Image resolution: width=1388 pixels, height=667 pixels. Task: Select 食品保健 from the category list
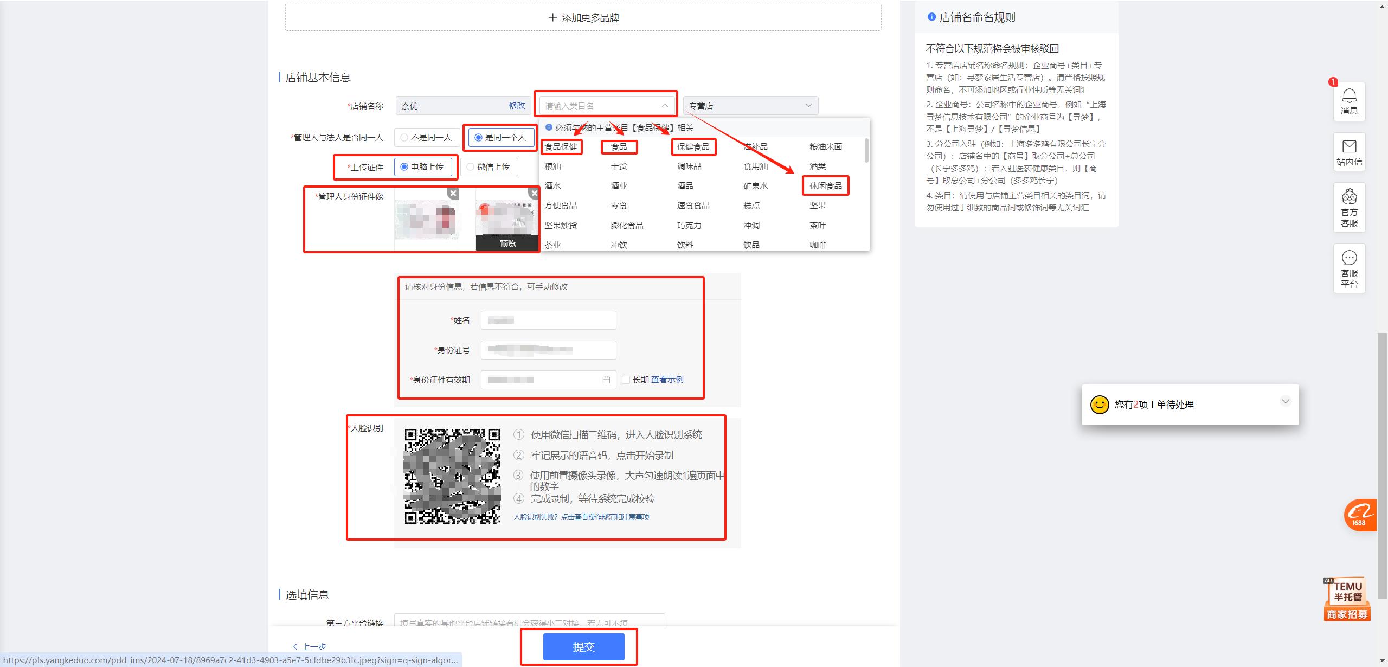pos(562,146)
